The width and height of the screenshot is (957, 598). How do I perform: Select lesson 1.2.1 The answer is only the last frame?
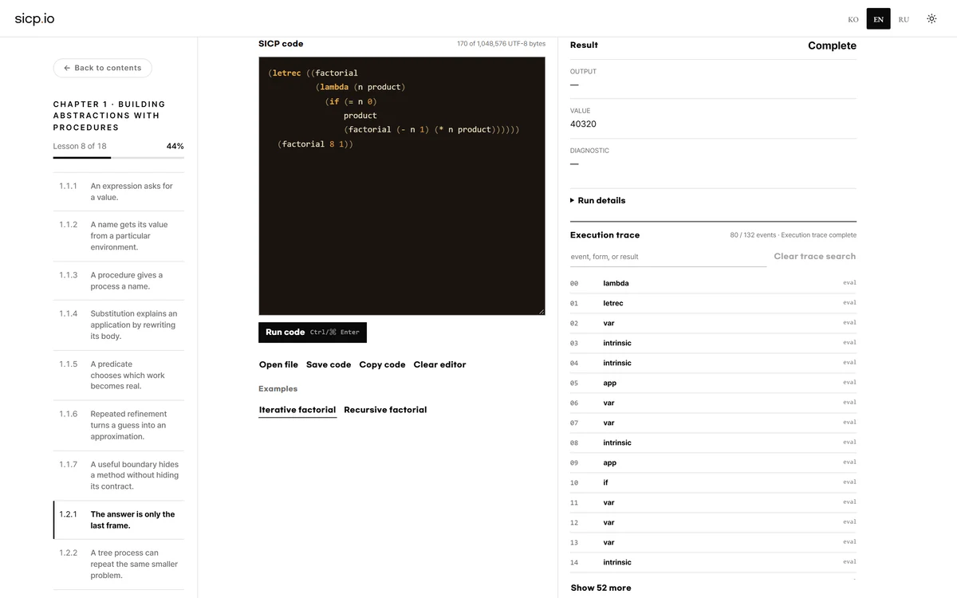119,520
